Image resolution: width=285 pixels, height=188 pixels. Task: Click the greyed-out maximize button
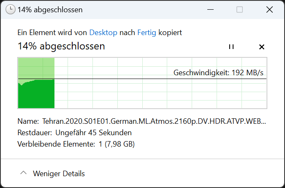(x=239, y=9)
